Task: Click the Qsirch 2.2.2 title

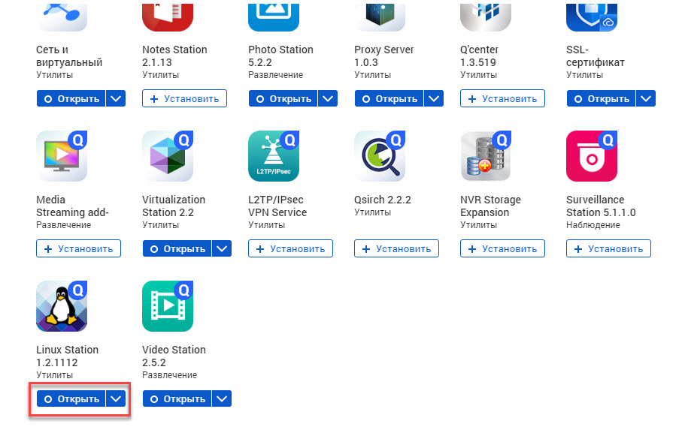Action: click(383, 200)
